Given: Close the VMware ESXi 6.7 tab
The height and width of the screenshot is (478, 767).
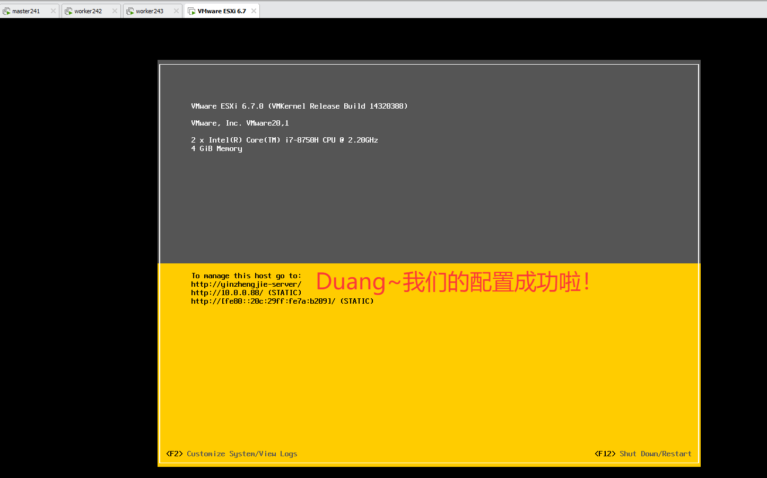Looking at the screenshot, I should [254, 11].
